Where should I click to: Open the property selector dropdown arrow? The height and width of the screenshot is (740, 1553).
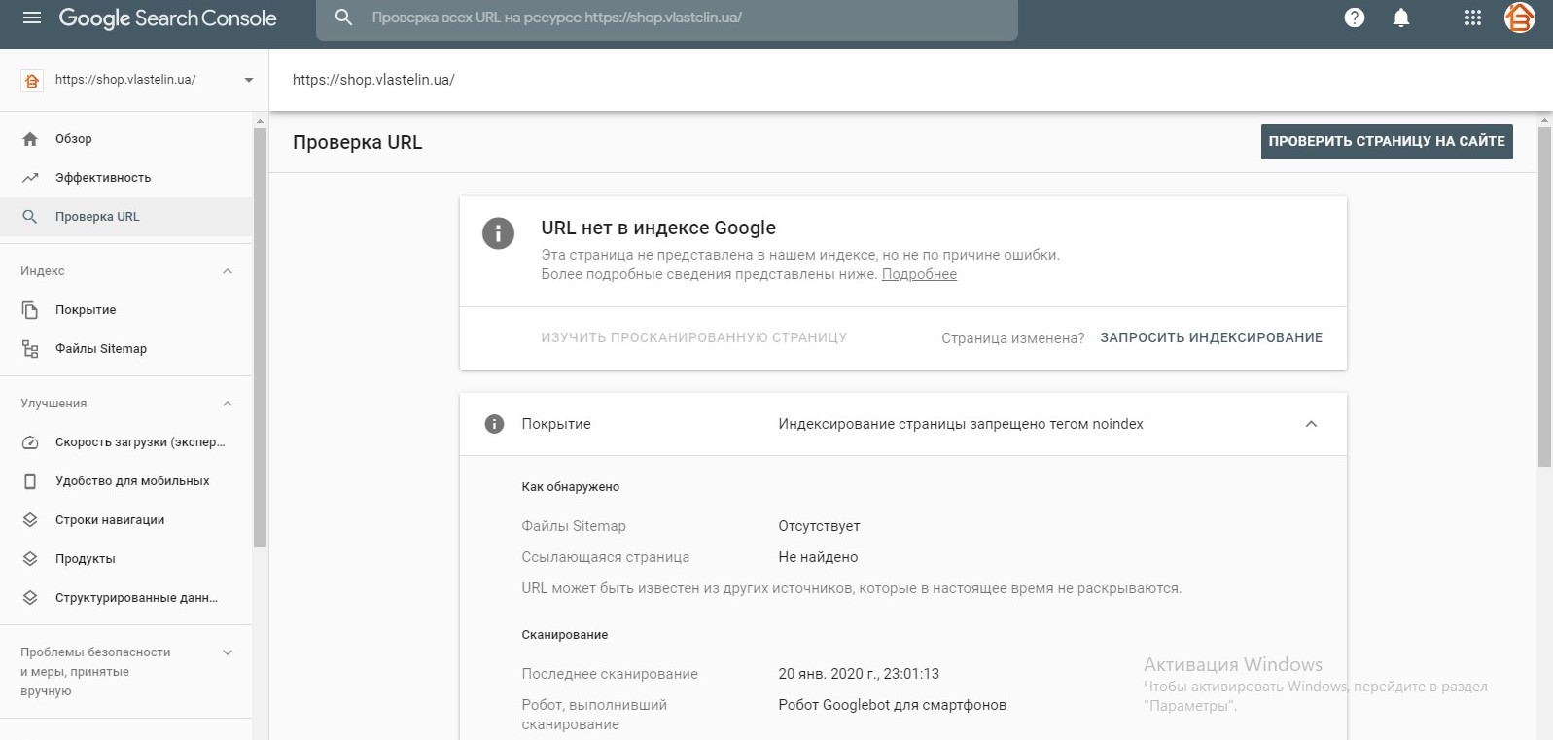[x=249, y=80]
